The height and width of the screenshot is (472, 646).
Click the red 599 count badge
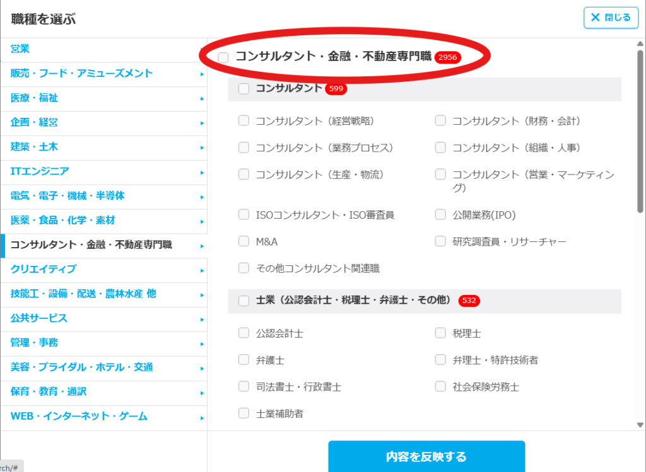(x=336, y=89)
